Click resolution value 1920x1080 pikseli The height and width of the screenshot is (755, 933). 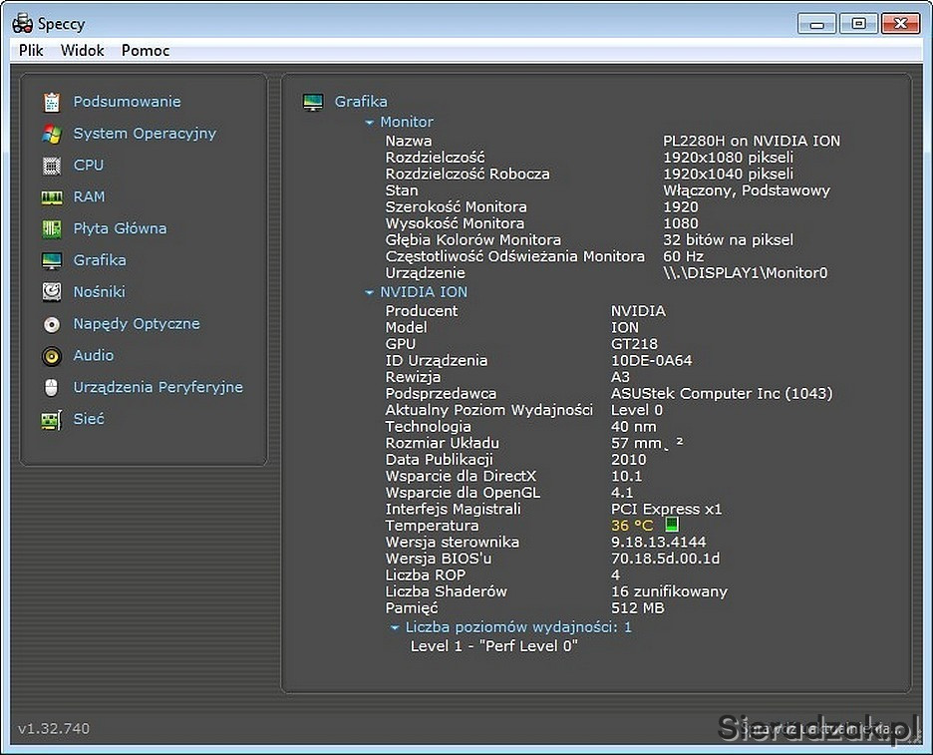point(729,158)
